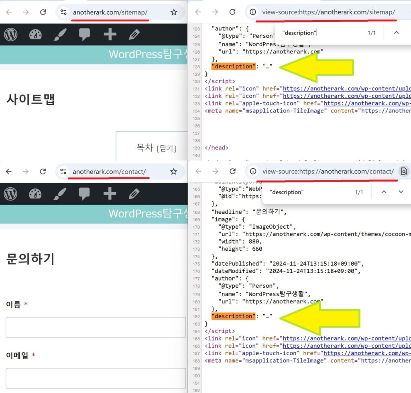The image size is (411, 393).
Task: Open site info icon beside anotherark.com/sitemap/ address
Action: coord(63,12)
